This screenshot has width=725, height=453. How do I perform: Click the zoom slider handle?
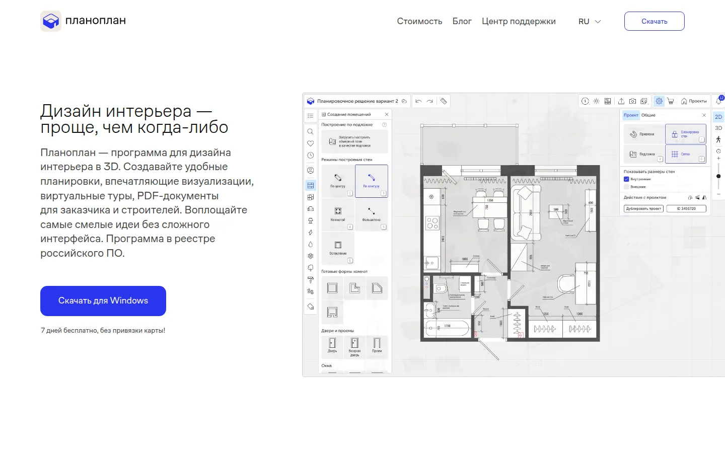(718, 176)
